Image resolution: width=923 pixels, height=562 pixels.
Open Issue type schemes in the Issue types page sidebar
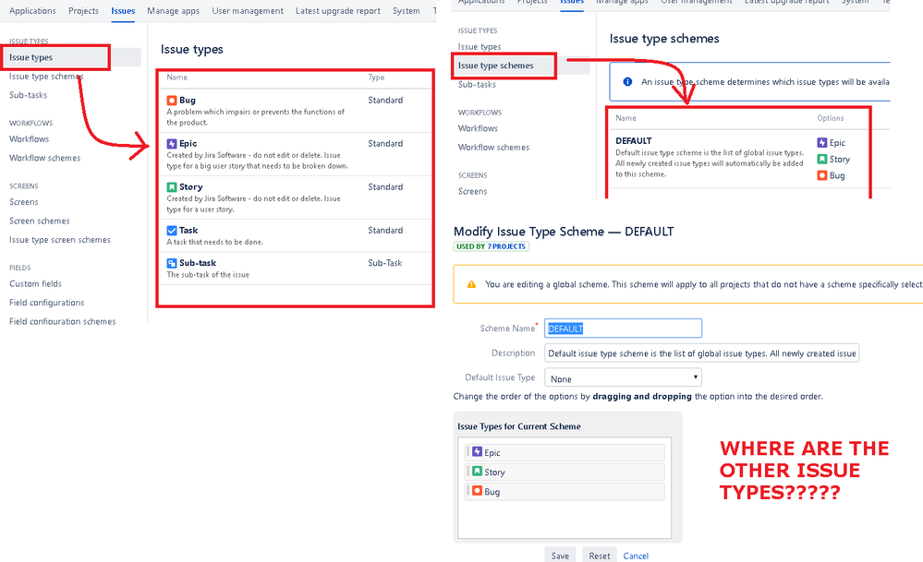click(x=46, y=76)
